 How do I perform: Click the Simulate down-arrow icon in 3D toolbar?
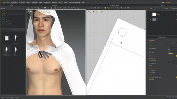click(28, 8)
